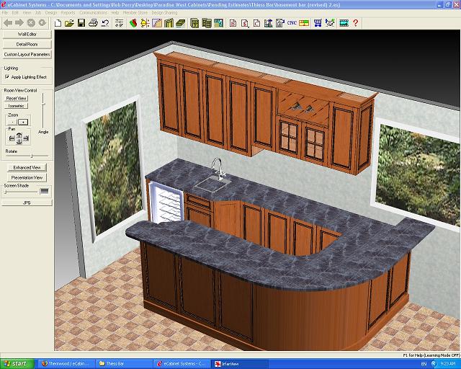Pan the room view right

tap(26, 138)
